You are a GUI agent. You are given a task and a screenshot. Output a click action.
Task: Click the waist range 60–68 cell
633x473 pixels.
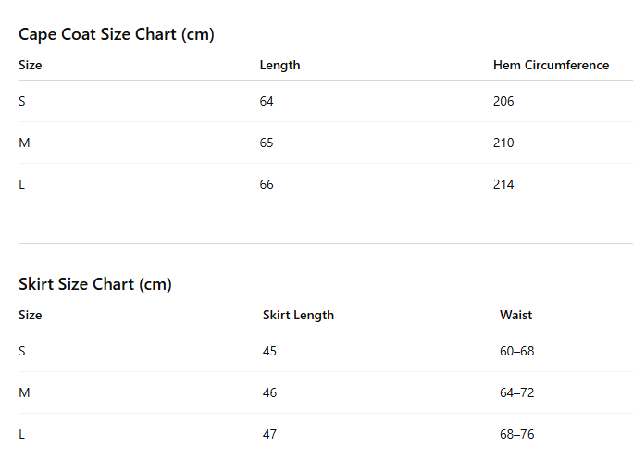pos(516,351)
